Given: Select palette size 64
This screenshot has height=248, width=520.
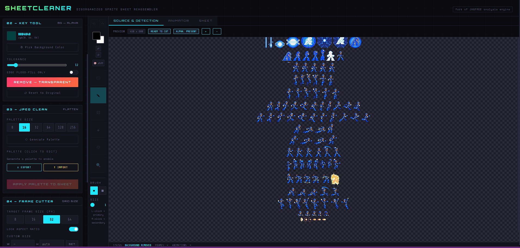Looking at the screenshot, I should point(49,127).
